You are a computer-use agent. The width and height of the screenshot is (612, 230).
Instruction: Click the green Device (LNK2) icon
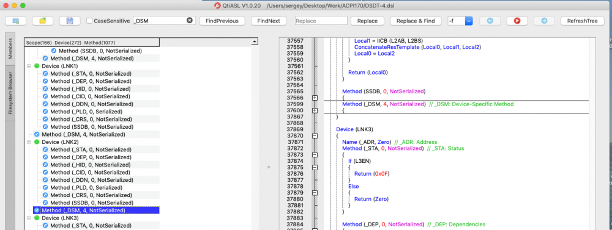(x=37, y=142)
